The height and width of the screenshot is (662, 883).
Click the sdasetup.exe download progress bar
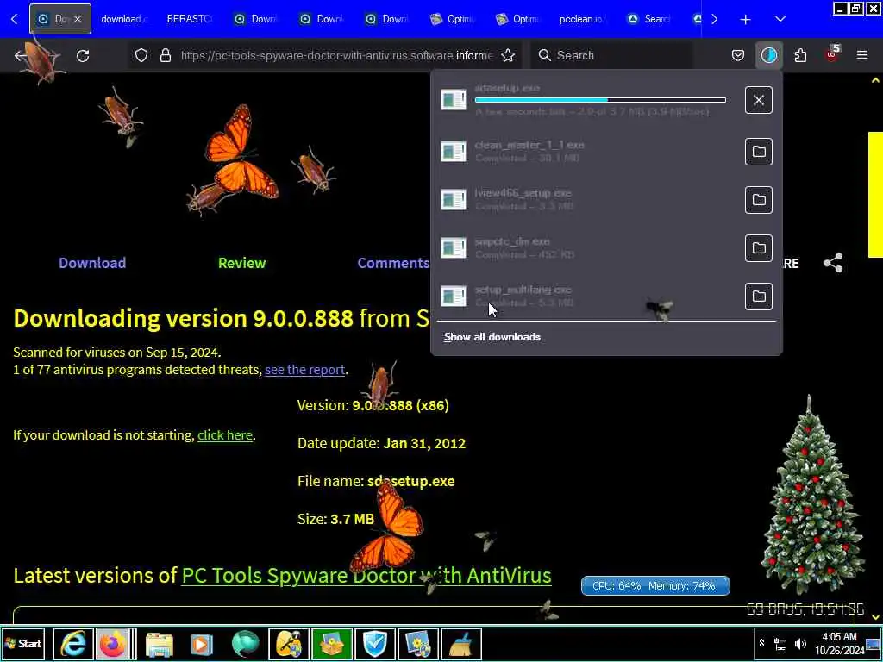click(x=600, y=100)
